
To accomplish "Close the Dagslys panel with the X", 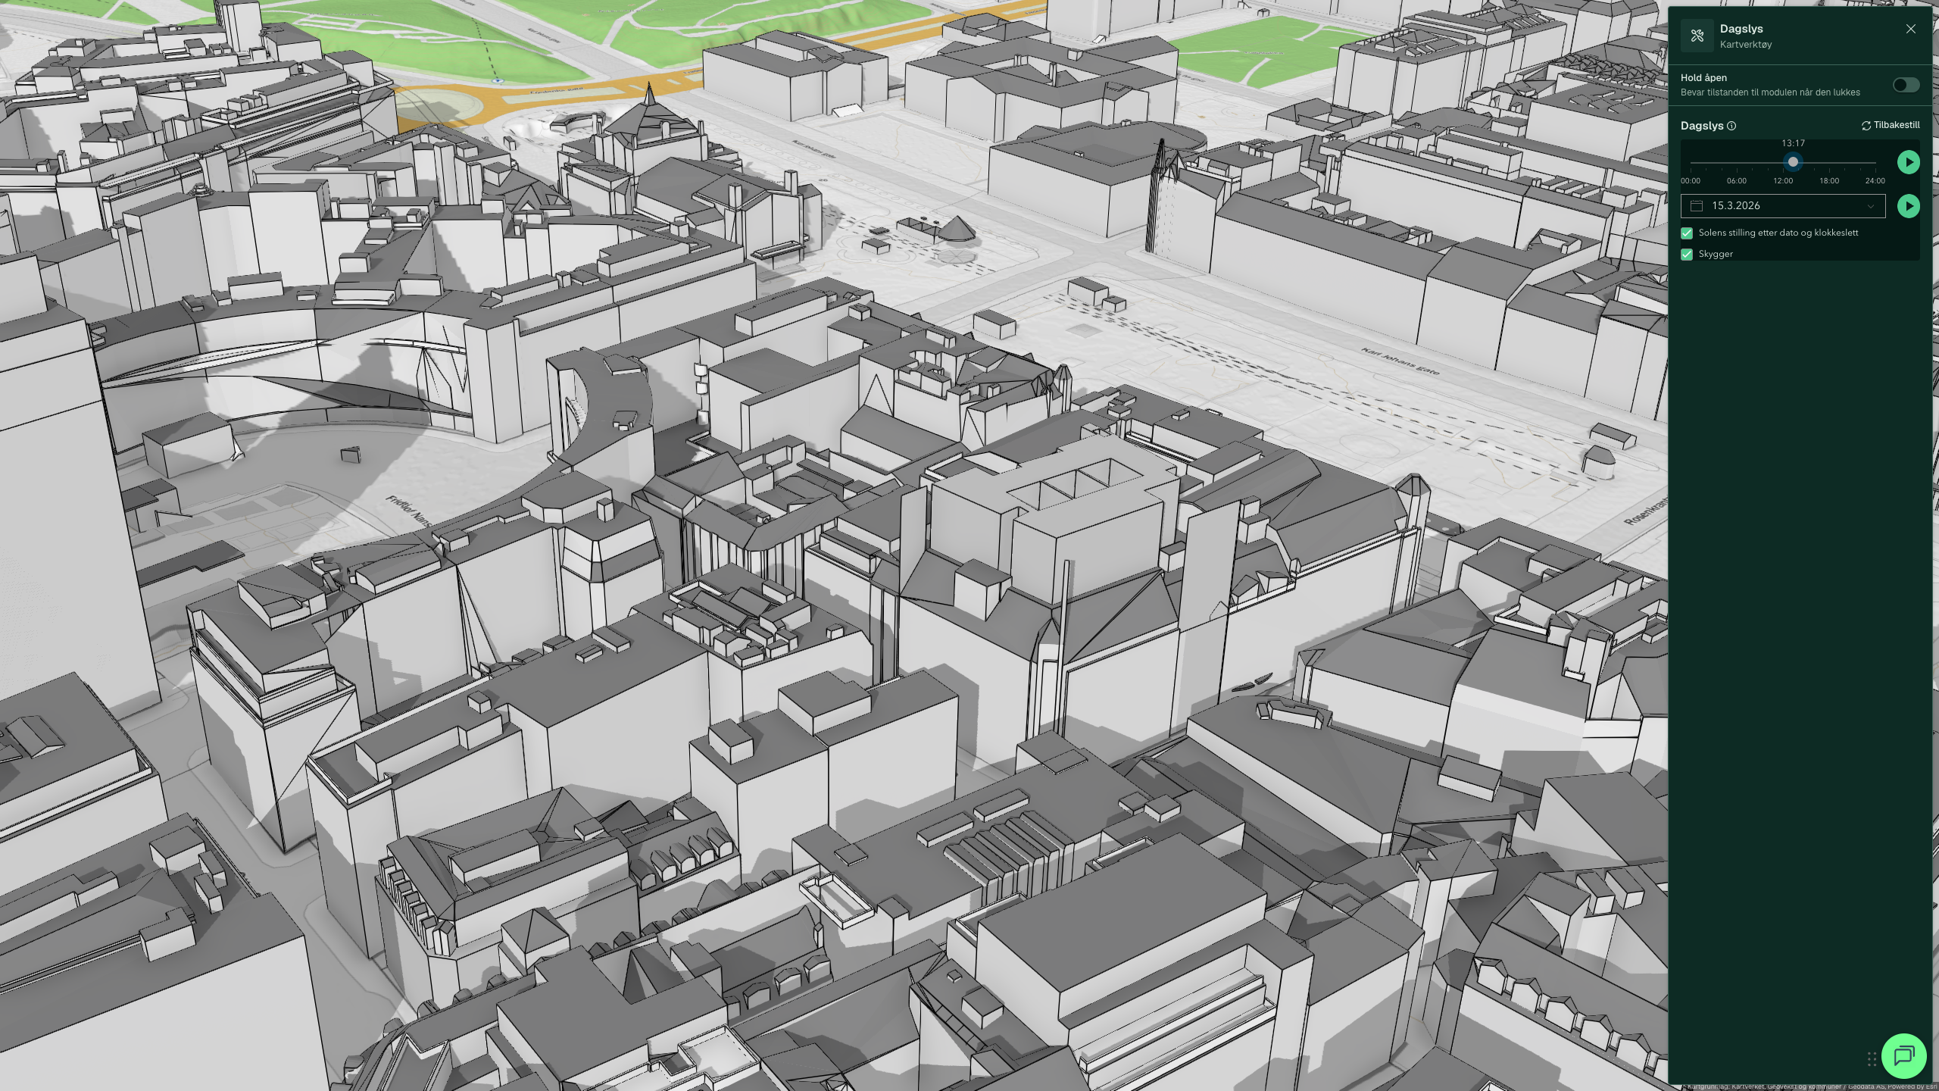I will 1911,29.
